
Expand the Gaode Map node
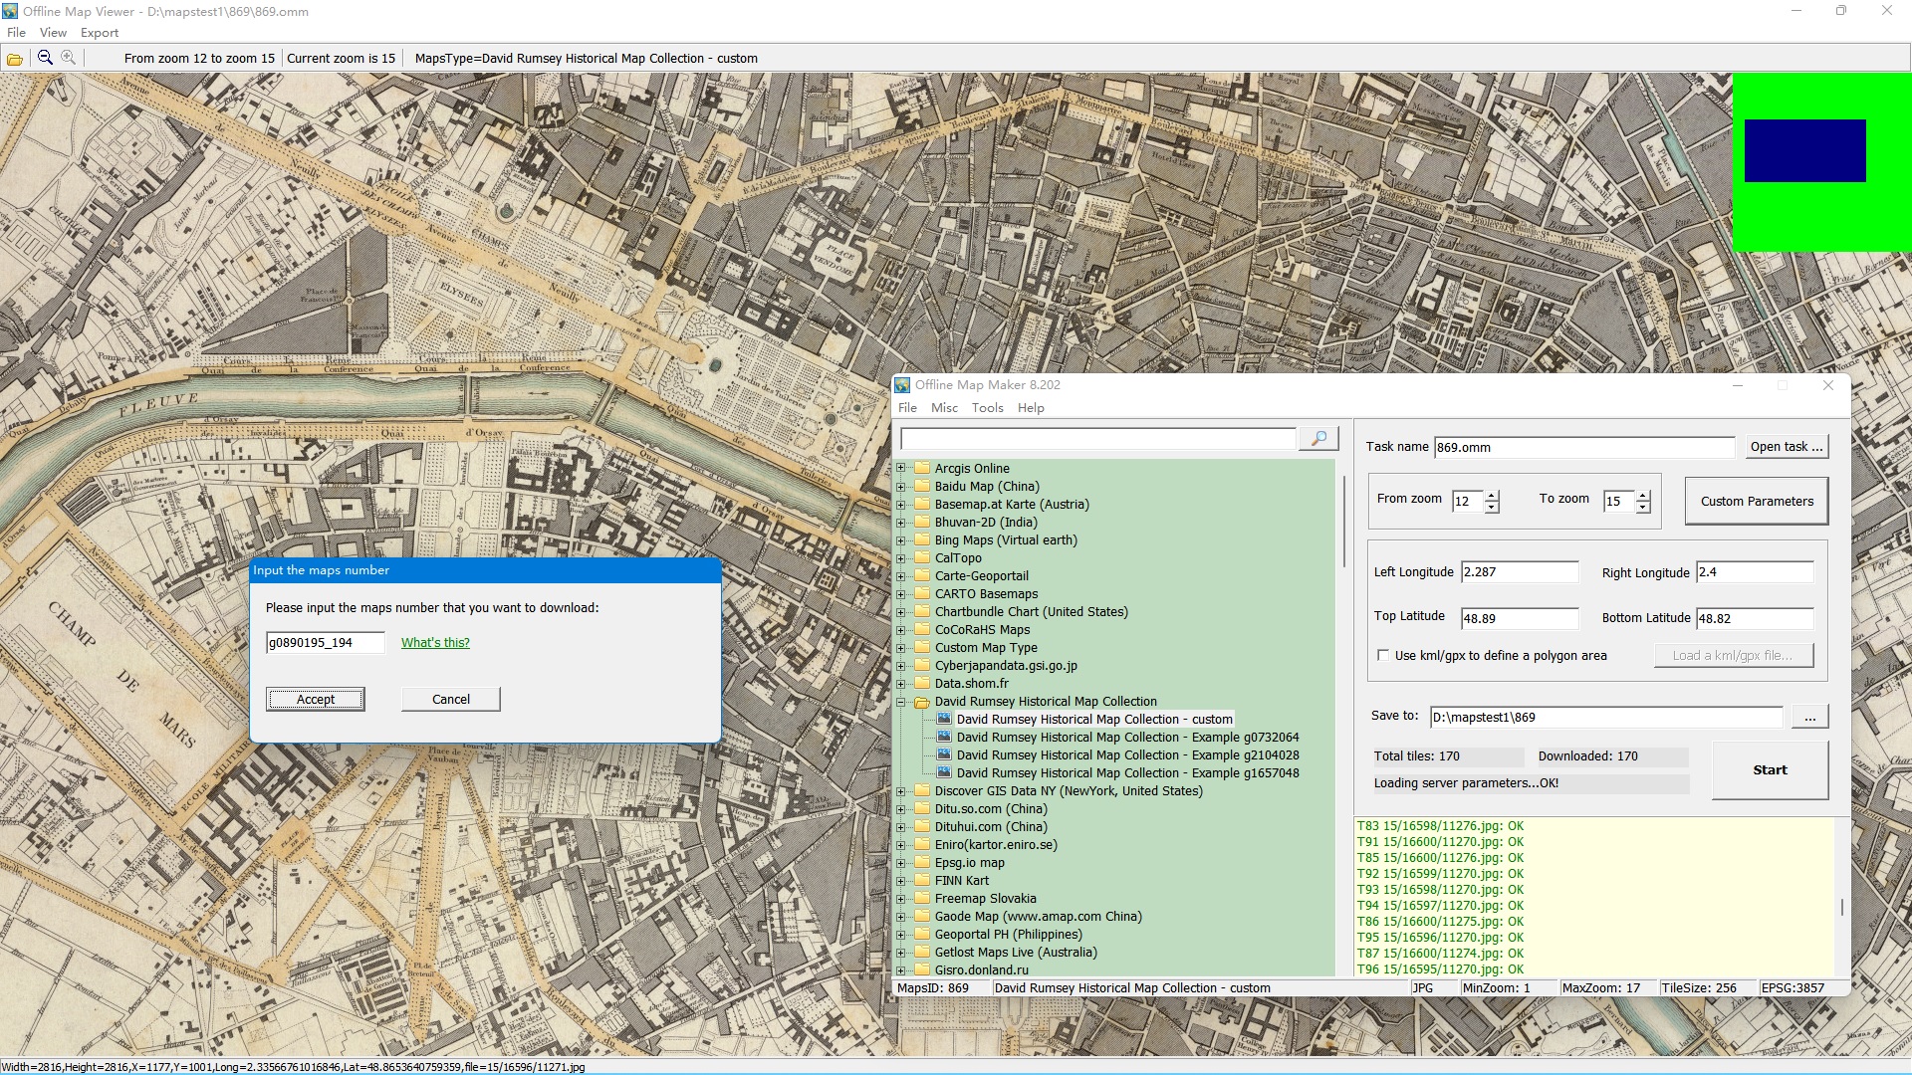pos(901,916)
